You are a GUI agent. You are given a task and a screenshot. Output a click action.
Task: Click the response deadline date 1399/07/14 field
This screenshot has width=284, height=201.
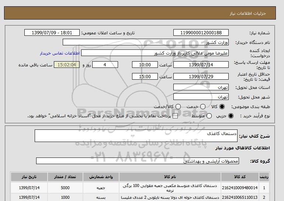click(x=201, y=65)
